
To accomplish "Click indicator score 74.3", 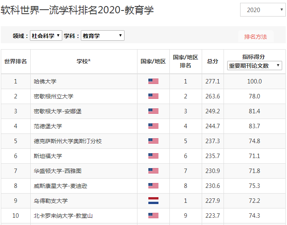I will point(254,215).
